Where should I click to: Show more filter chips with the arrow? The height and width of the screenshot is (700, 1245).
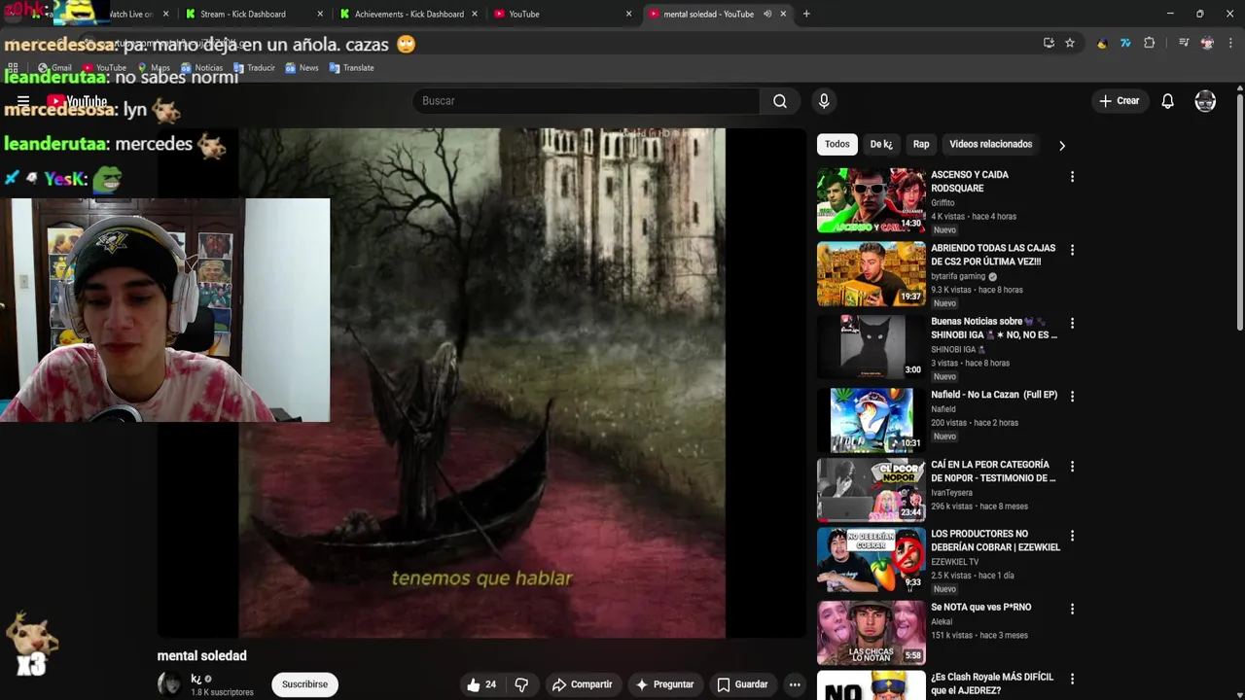tap(1062, 145)
